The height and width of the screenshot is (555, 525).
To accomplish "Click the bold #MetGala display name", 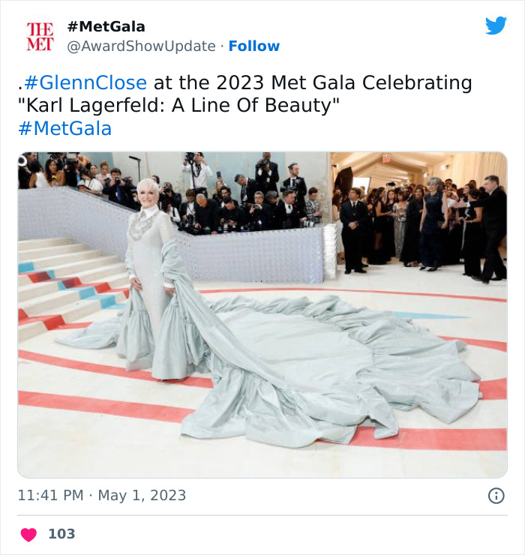I will tap(106, 26).
